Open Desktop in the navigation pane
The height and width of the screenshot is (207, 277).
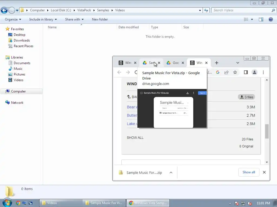click(x=19, y=35)
